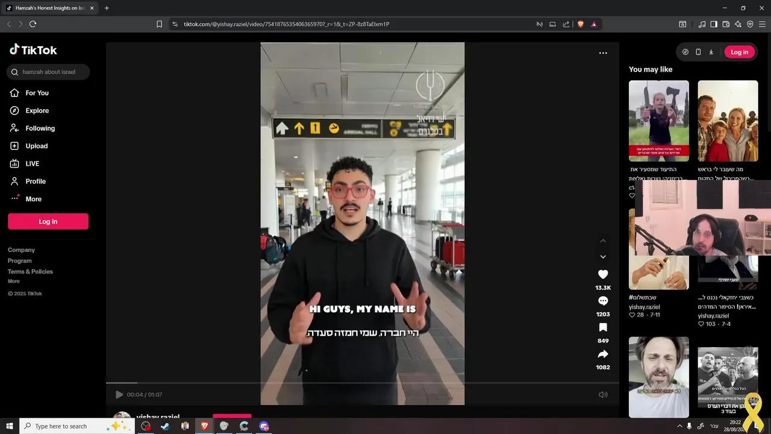Click the share page icon in address bar
Viewport: 771px width, 434px height.
pos(566,24)
